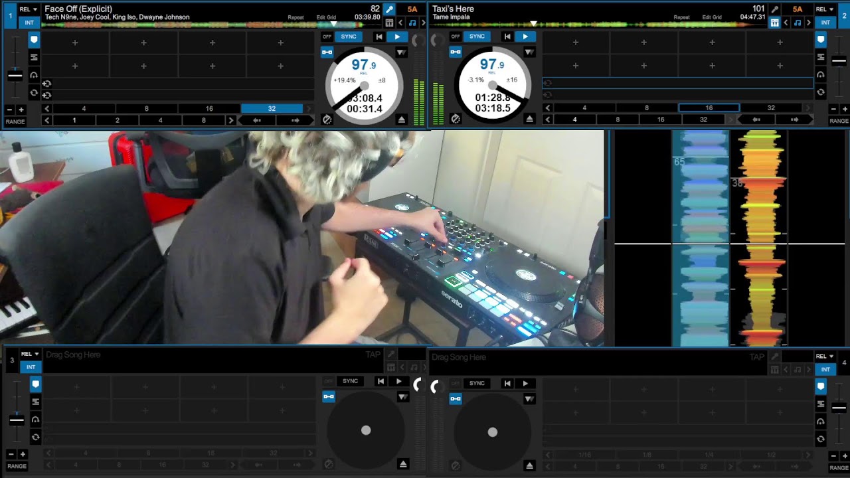Click Edit Grid on deck 1
This screenshot has width=850, height=478.
(326, 17)
